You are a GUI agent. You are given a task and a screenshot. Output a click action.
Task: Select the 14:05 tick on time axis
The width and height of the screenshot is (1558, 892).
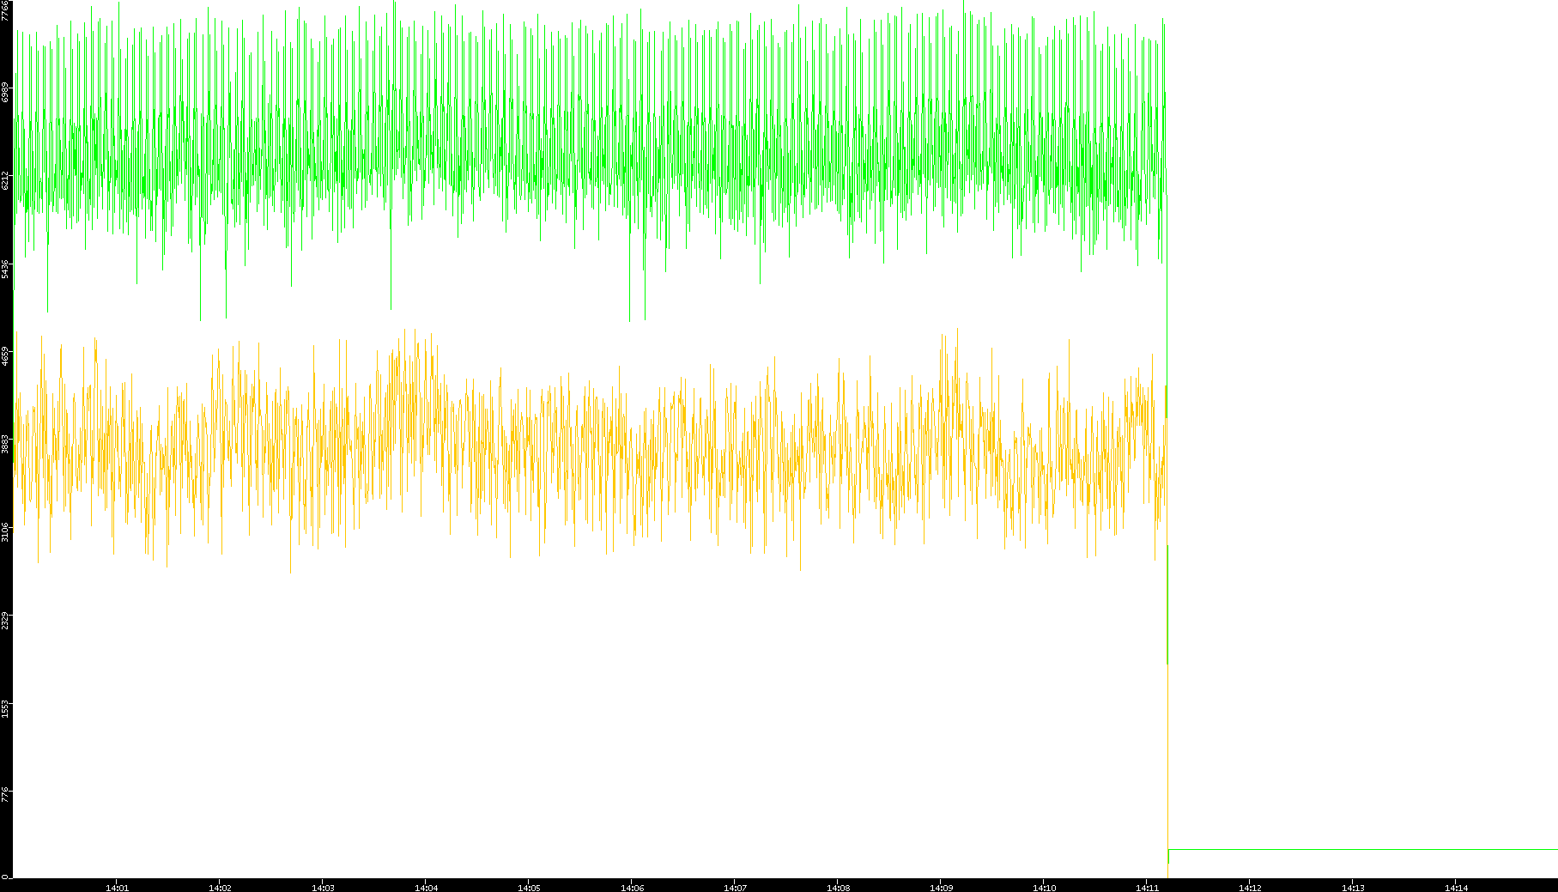coord(529,888)
